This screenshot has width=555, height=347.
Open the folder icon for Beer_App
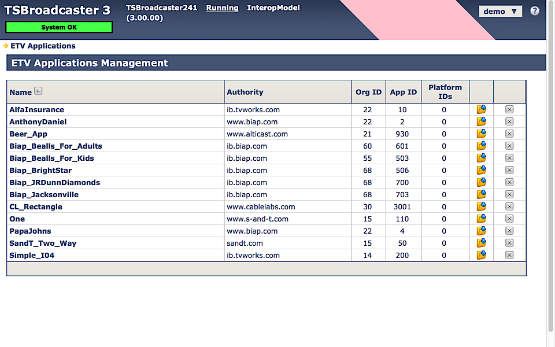tap(481, 134)
